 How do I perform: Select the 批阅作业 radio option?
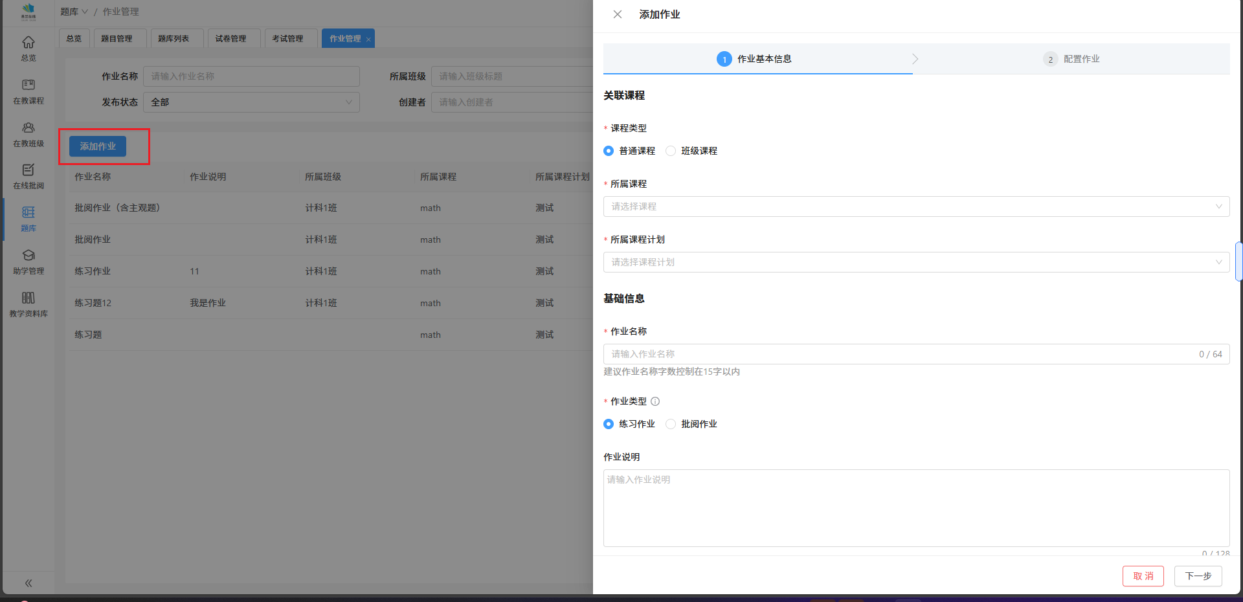671,424
